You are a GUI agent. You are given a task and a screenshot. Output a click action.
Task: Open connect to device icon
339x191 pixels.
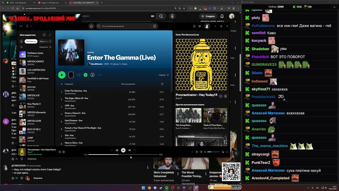click(x=201, y=152)
